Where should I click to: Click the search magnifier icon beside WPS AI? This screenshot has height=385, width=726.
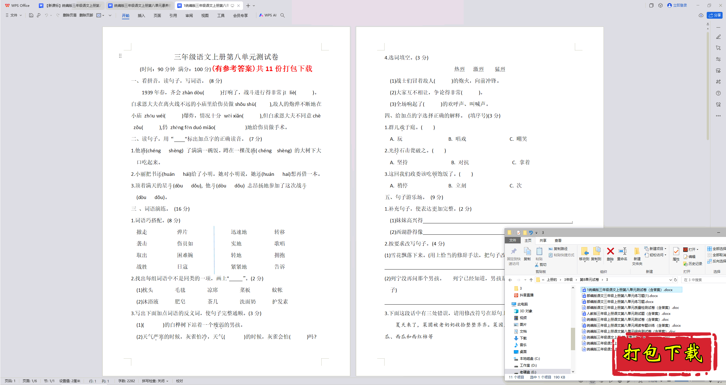coord(282,15)
